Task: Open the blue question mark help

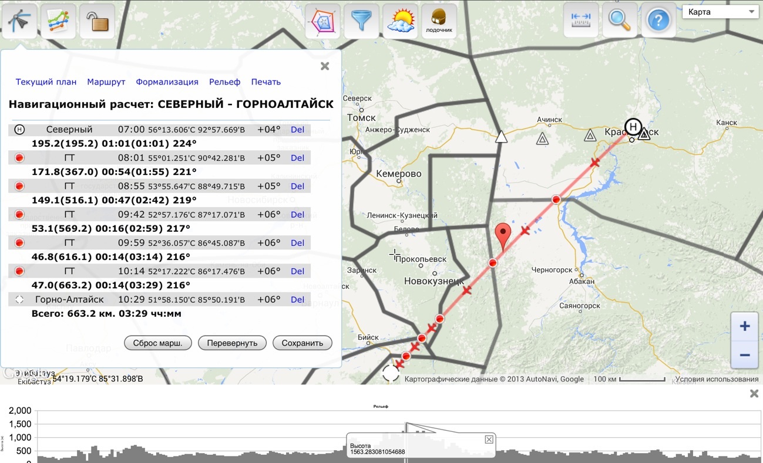Action: point(658,21)
